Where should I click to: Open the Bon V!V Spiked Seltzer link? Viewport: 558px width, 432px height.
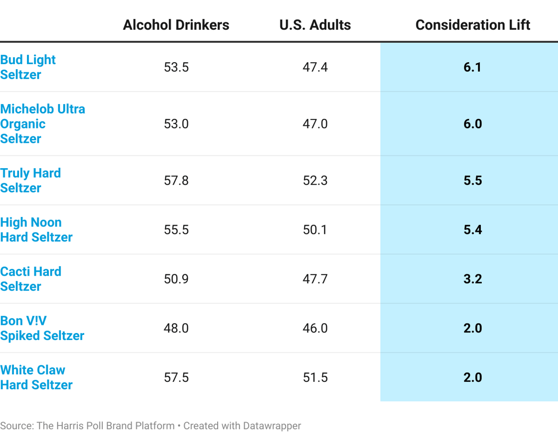42,328
